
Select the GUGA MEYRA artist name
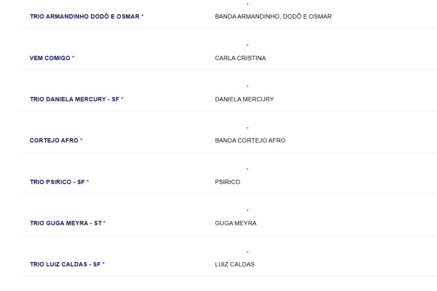pyautogui.click(x=236, y=223)
